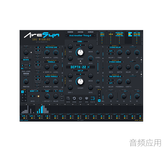Click the MIDI Learn button

pos(26,71)
